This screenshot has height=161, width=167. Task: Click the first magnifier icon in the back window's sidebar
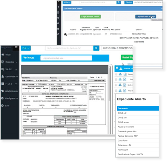point(58,18)
